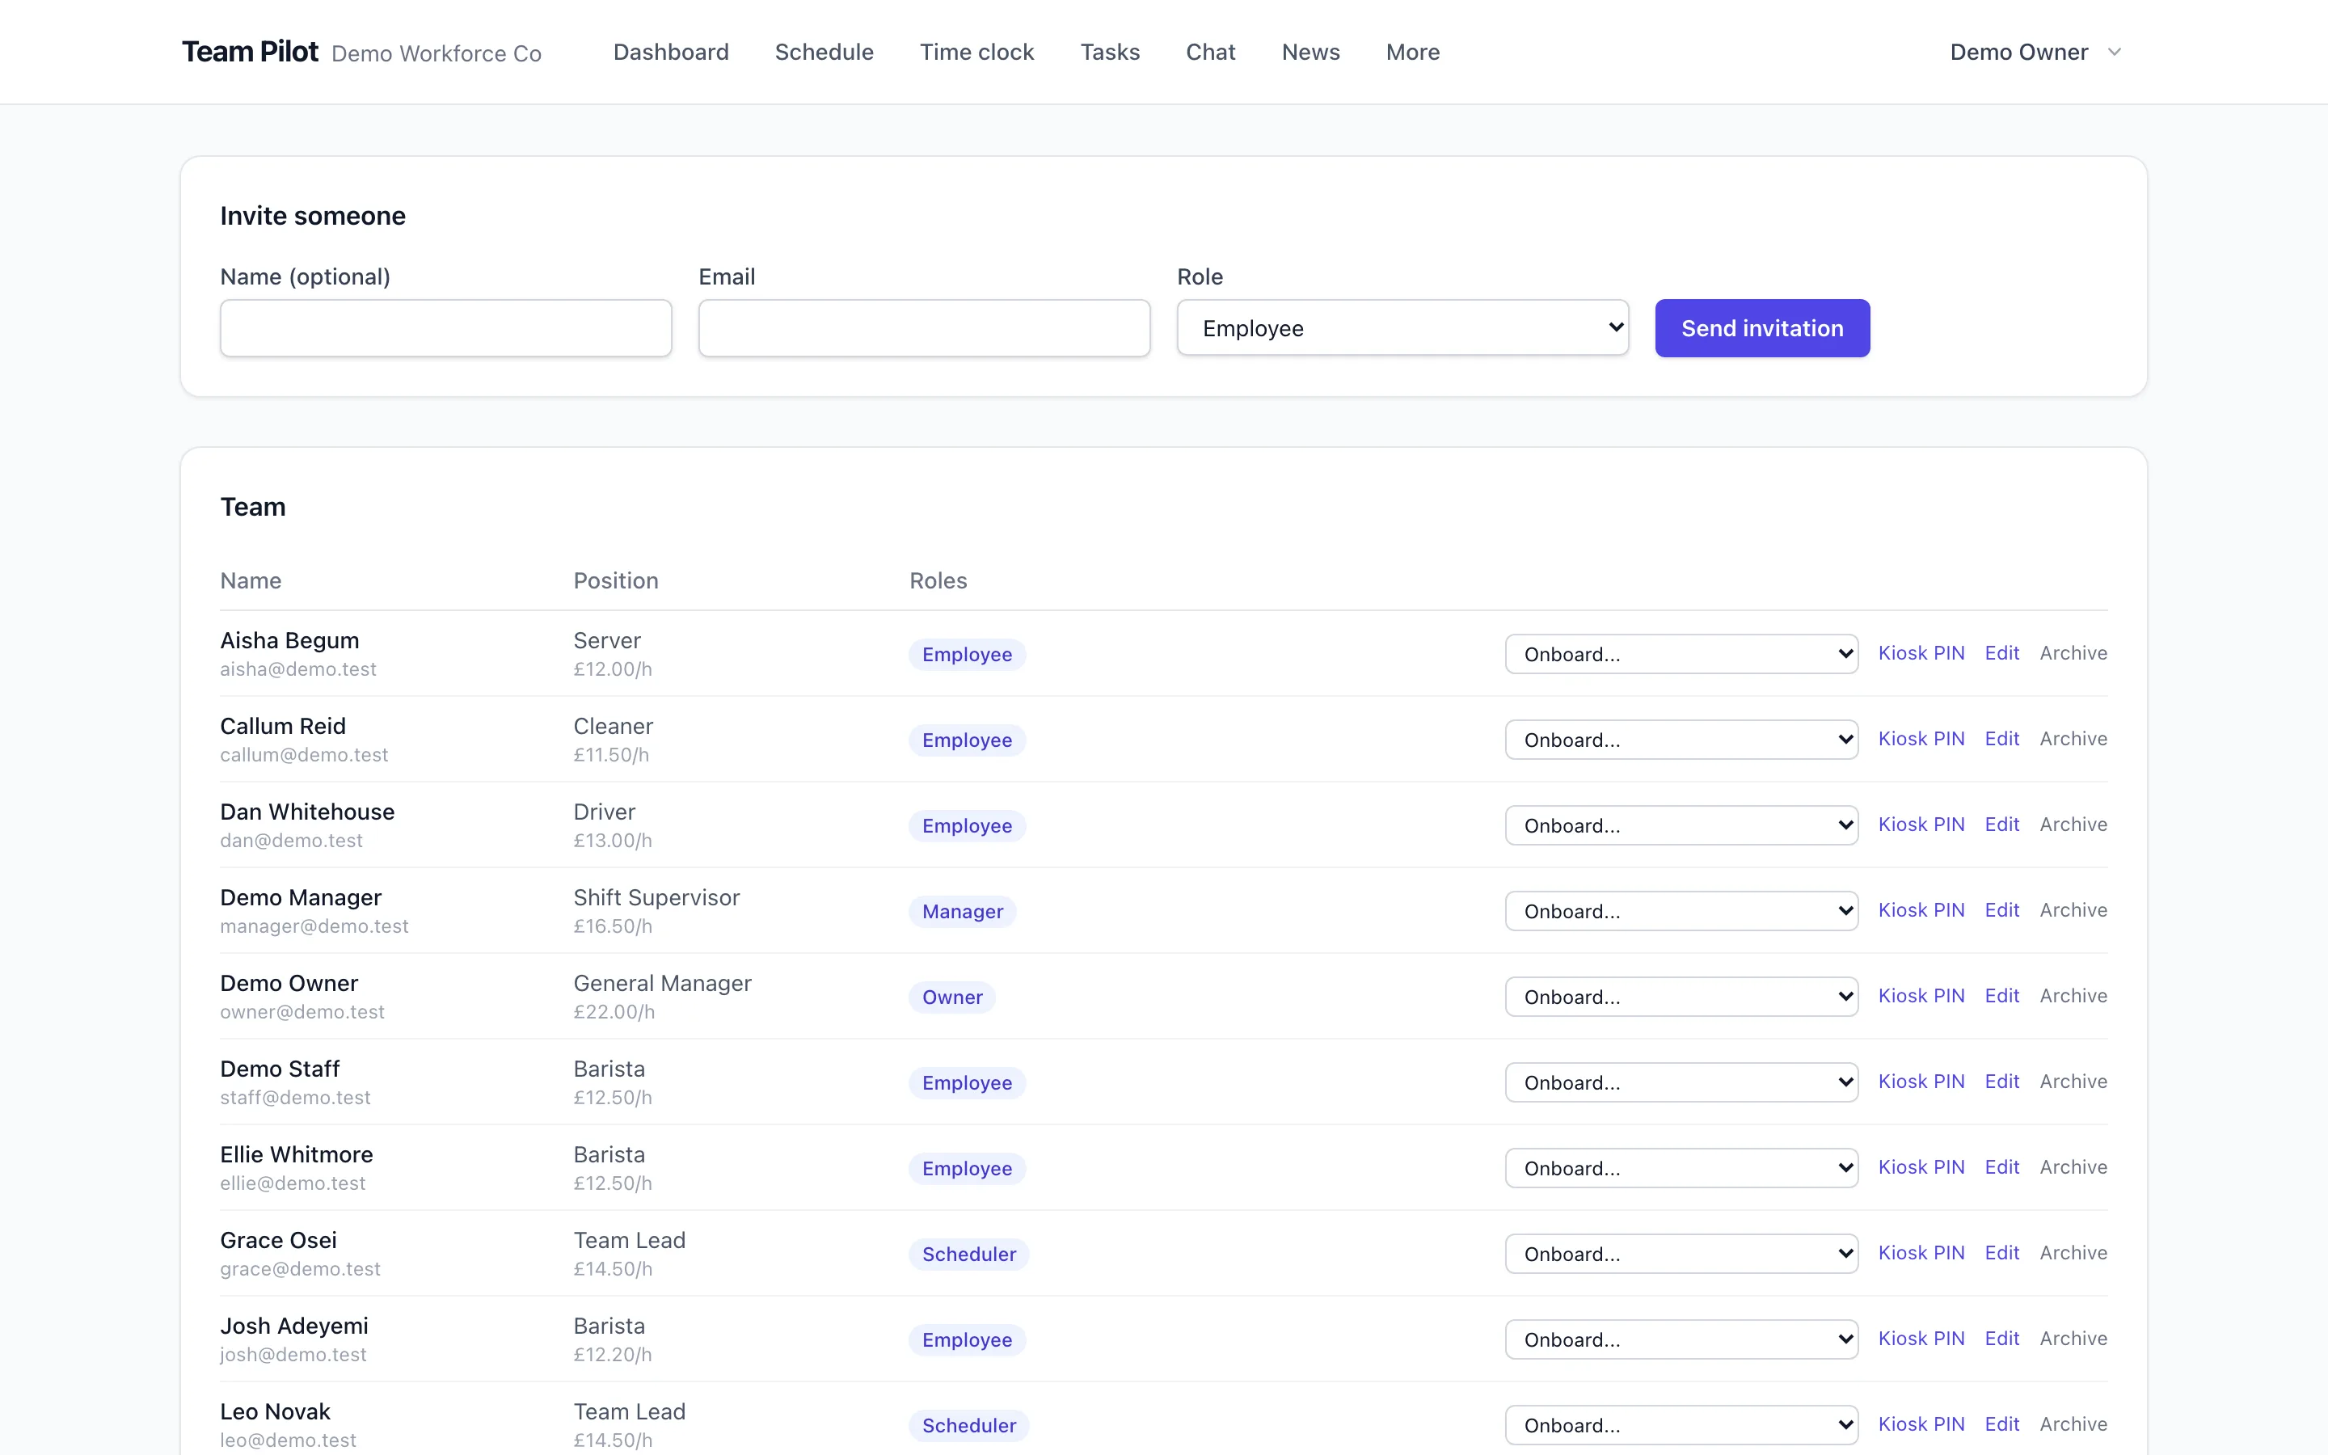Archive Leo Novak from the team
This screenshot has width=2328, height=1455.
pos(2073,1424)
